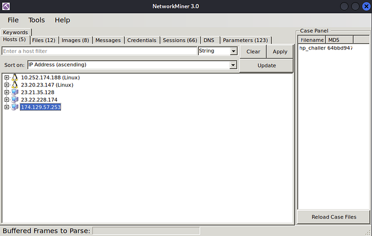Expand the 23.20.23.147 host node
The width and height of the screenshot is (372, 236).
[6, 85]
